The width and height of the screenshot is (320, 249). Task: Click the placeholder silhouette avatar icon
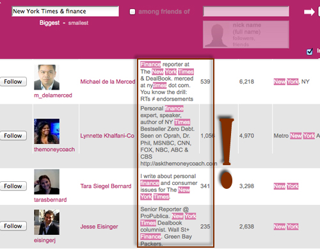[216, 35]
